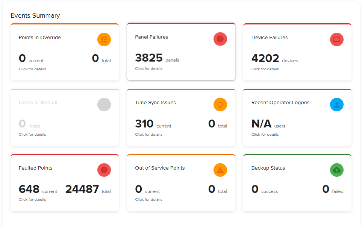
Task: Open details link under Device Failures
Action: tap(265, 69)
